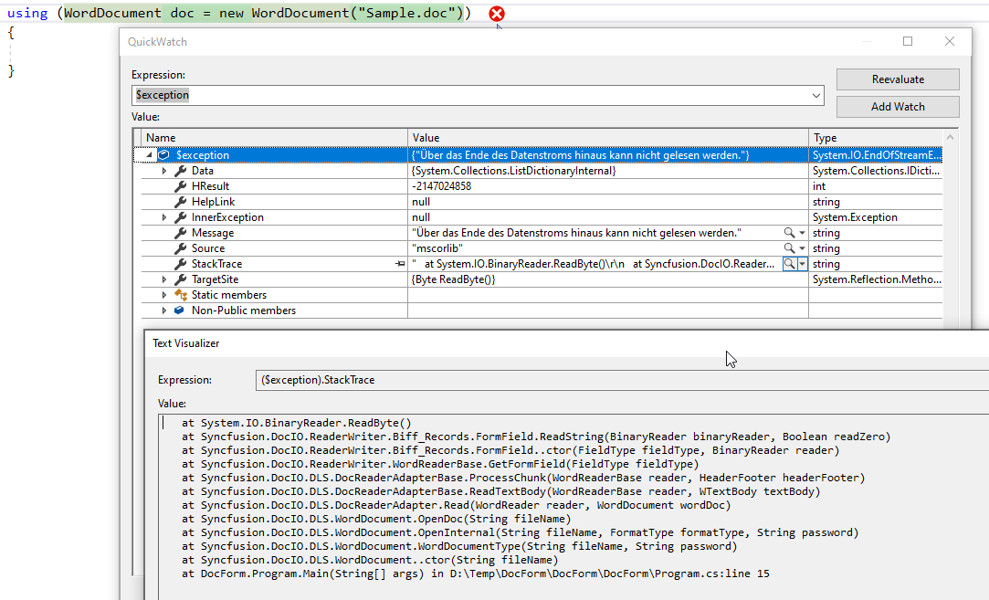Click the wrench icon next to Data
The image size is (989, 600).
point(181,171)
